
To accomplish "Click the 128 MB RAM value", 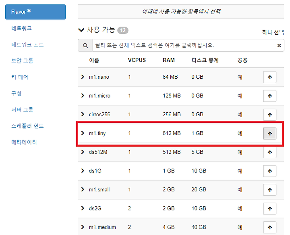I will 172,96.
